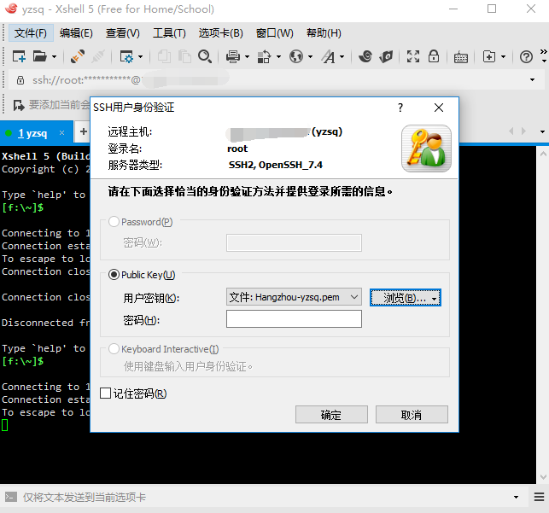This screenshot has height=513, width=549.
Task: Click the Help question mark toolbar icon
Action: [526, 56]
